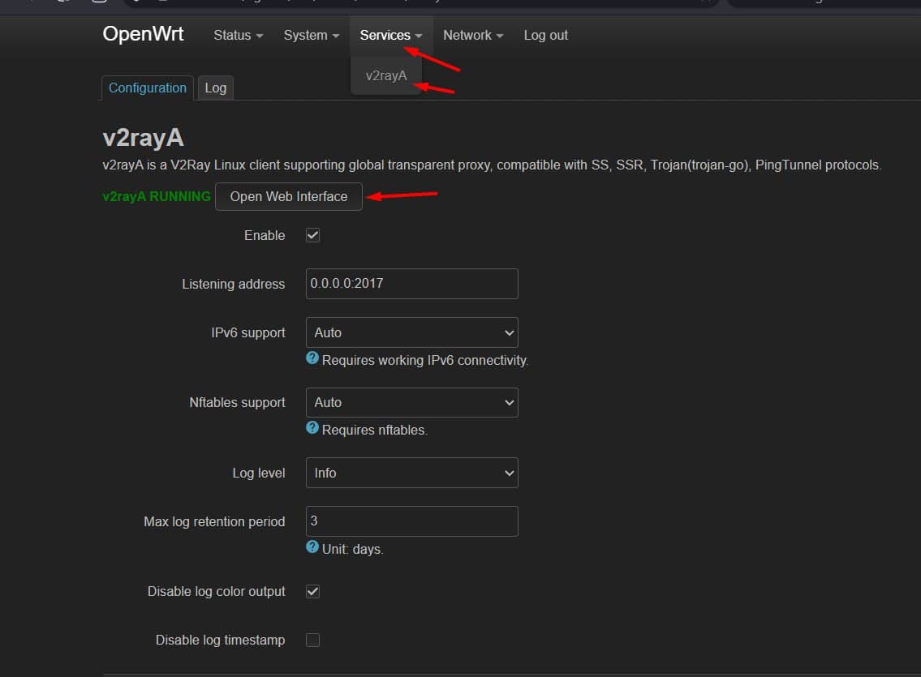
Task: Open the IPv6 support dropdown
Action: click(x=411, y=332)
